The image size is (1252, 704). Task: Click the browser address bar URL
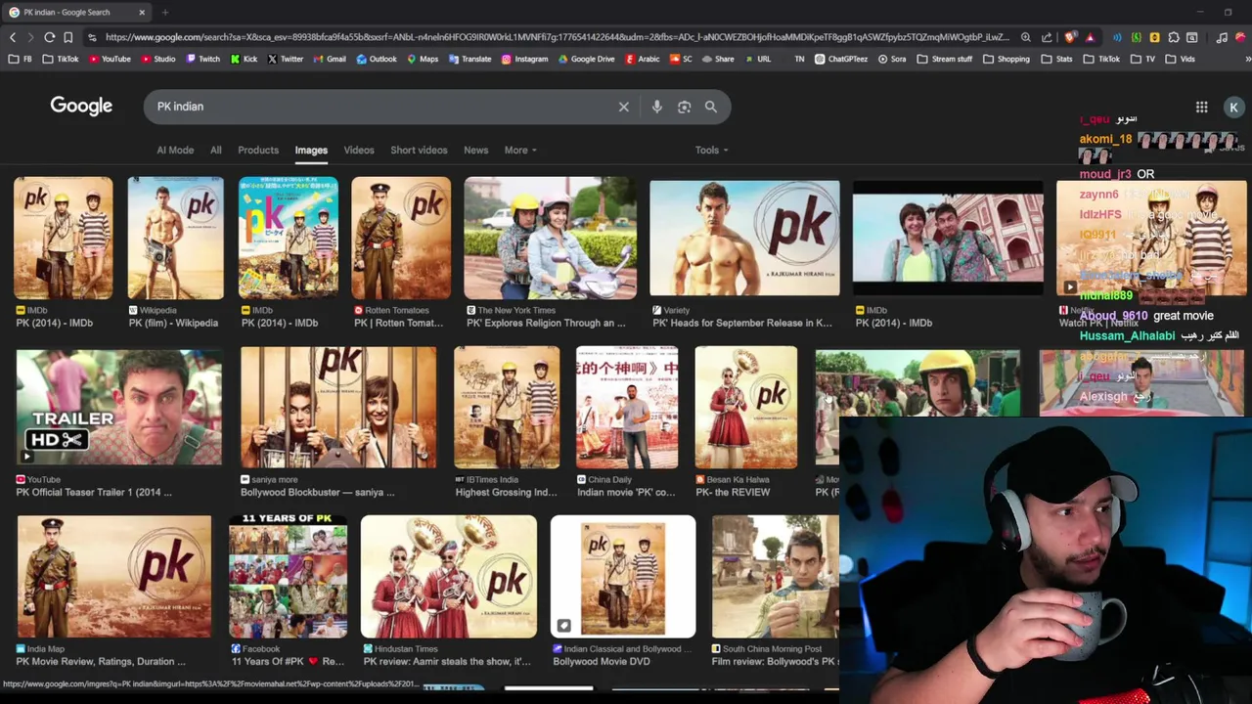(x=558, y=37)
